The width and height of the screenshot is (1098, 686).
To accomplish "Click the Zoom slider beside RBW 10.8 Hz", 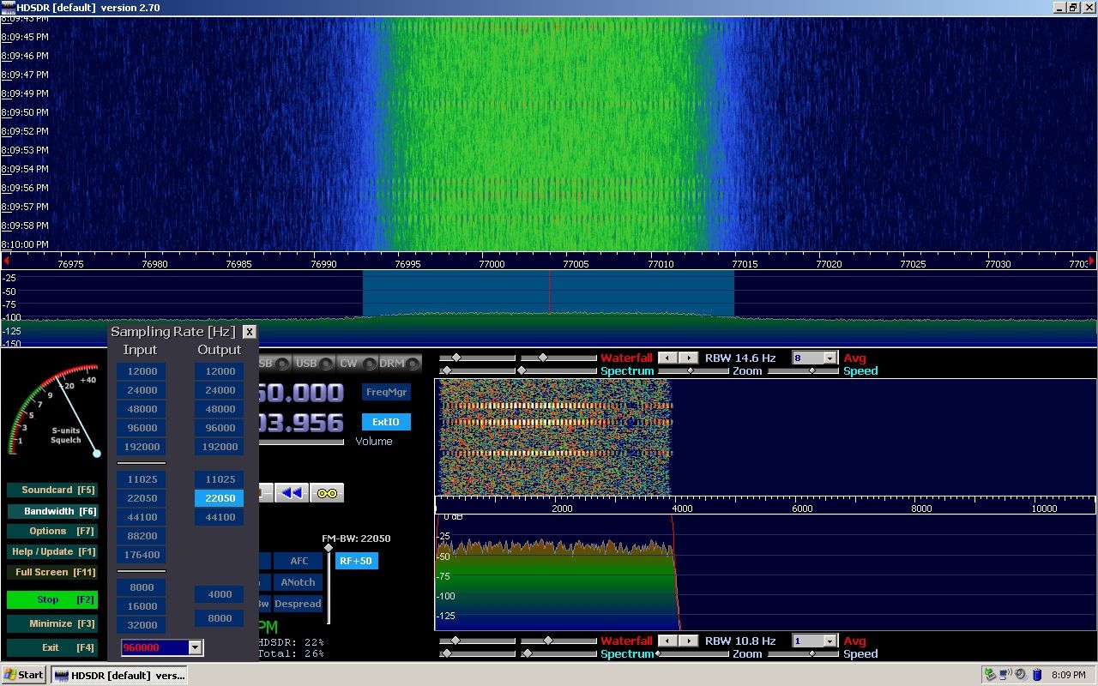I will click(x=694, y=653).
